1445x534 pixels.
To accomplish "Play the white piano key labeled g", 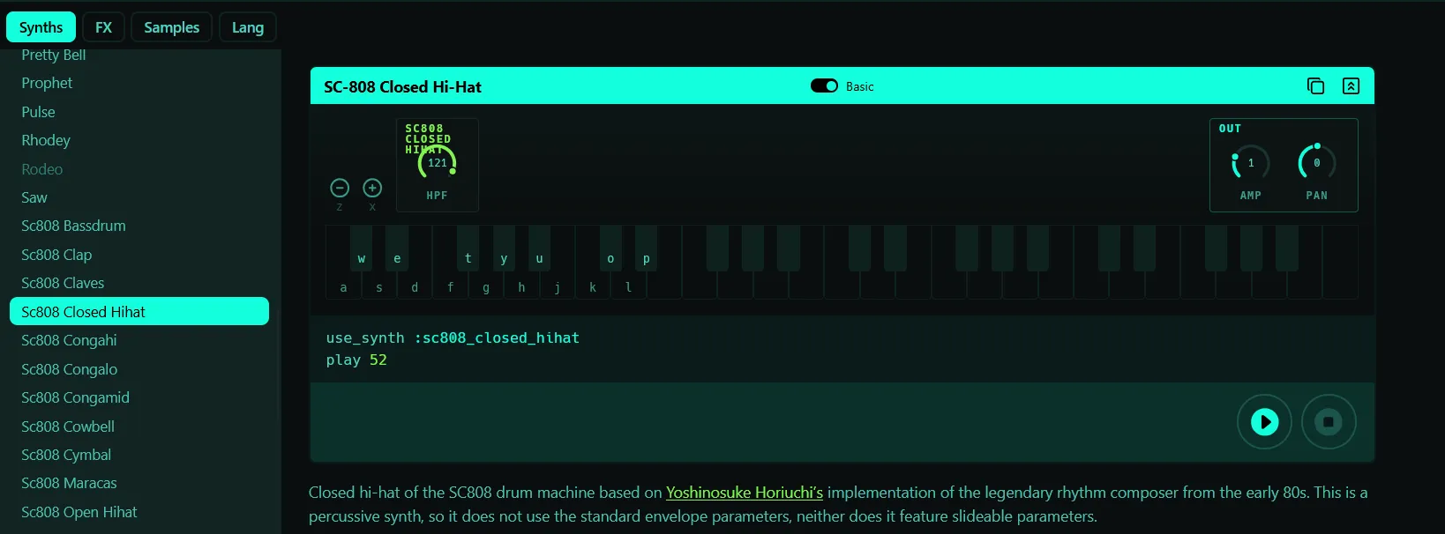I will pos(486,286).
